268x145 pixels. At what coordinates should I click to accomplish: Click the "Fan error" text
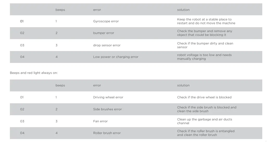(x=100, y=121)
